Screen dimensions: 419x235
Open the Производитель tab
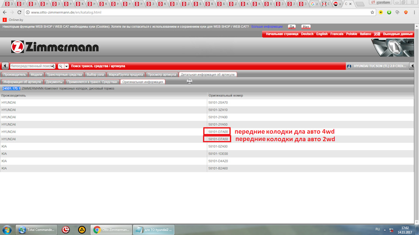point(14,74)
